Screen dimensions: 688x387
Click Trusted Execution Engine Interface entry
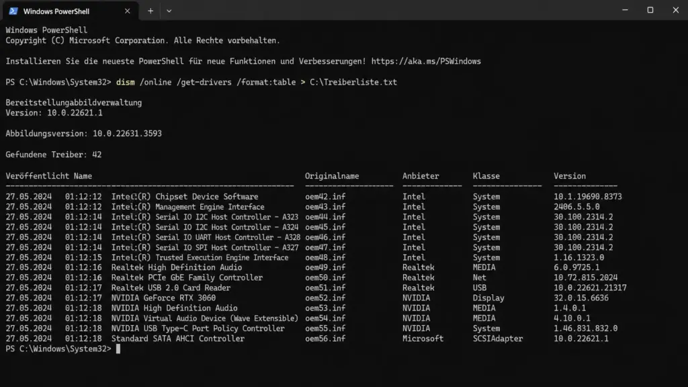pos(222,257)
